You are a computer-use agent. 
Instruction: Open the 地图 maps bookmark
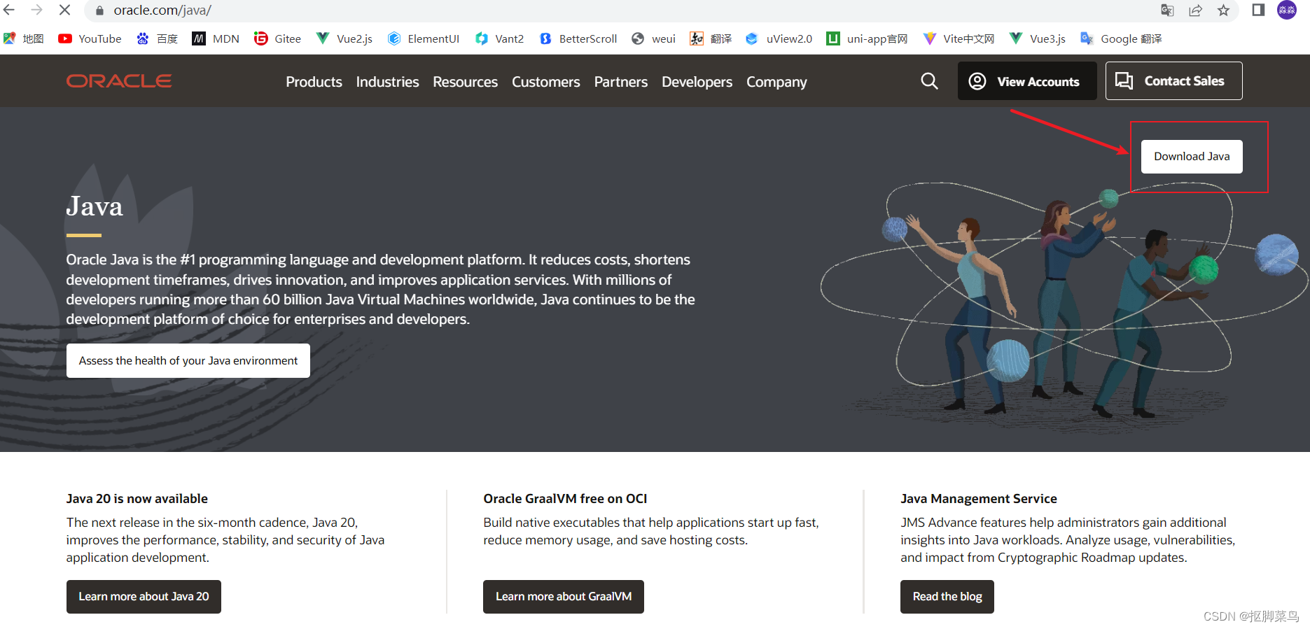23,38
